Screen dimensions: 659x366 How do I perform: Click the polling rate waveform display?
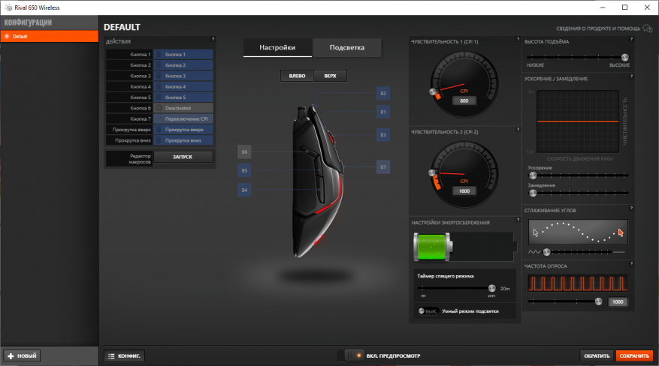578,283
